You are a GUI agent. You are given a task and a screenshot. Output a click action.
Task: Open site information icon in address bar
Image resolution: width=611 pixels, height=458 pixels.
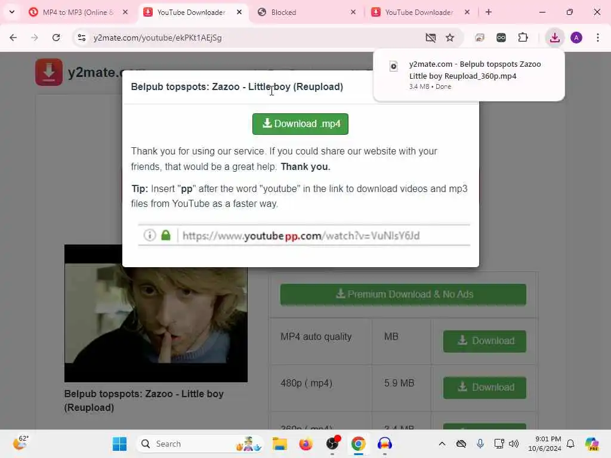81,38
